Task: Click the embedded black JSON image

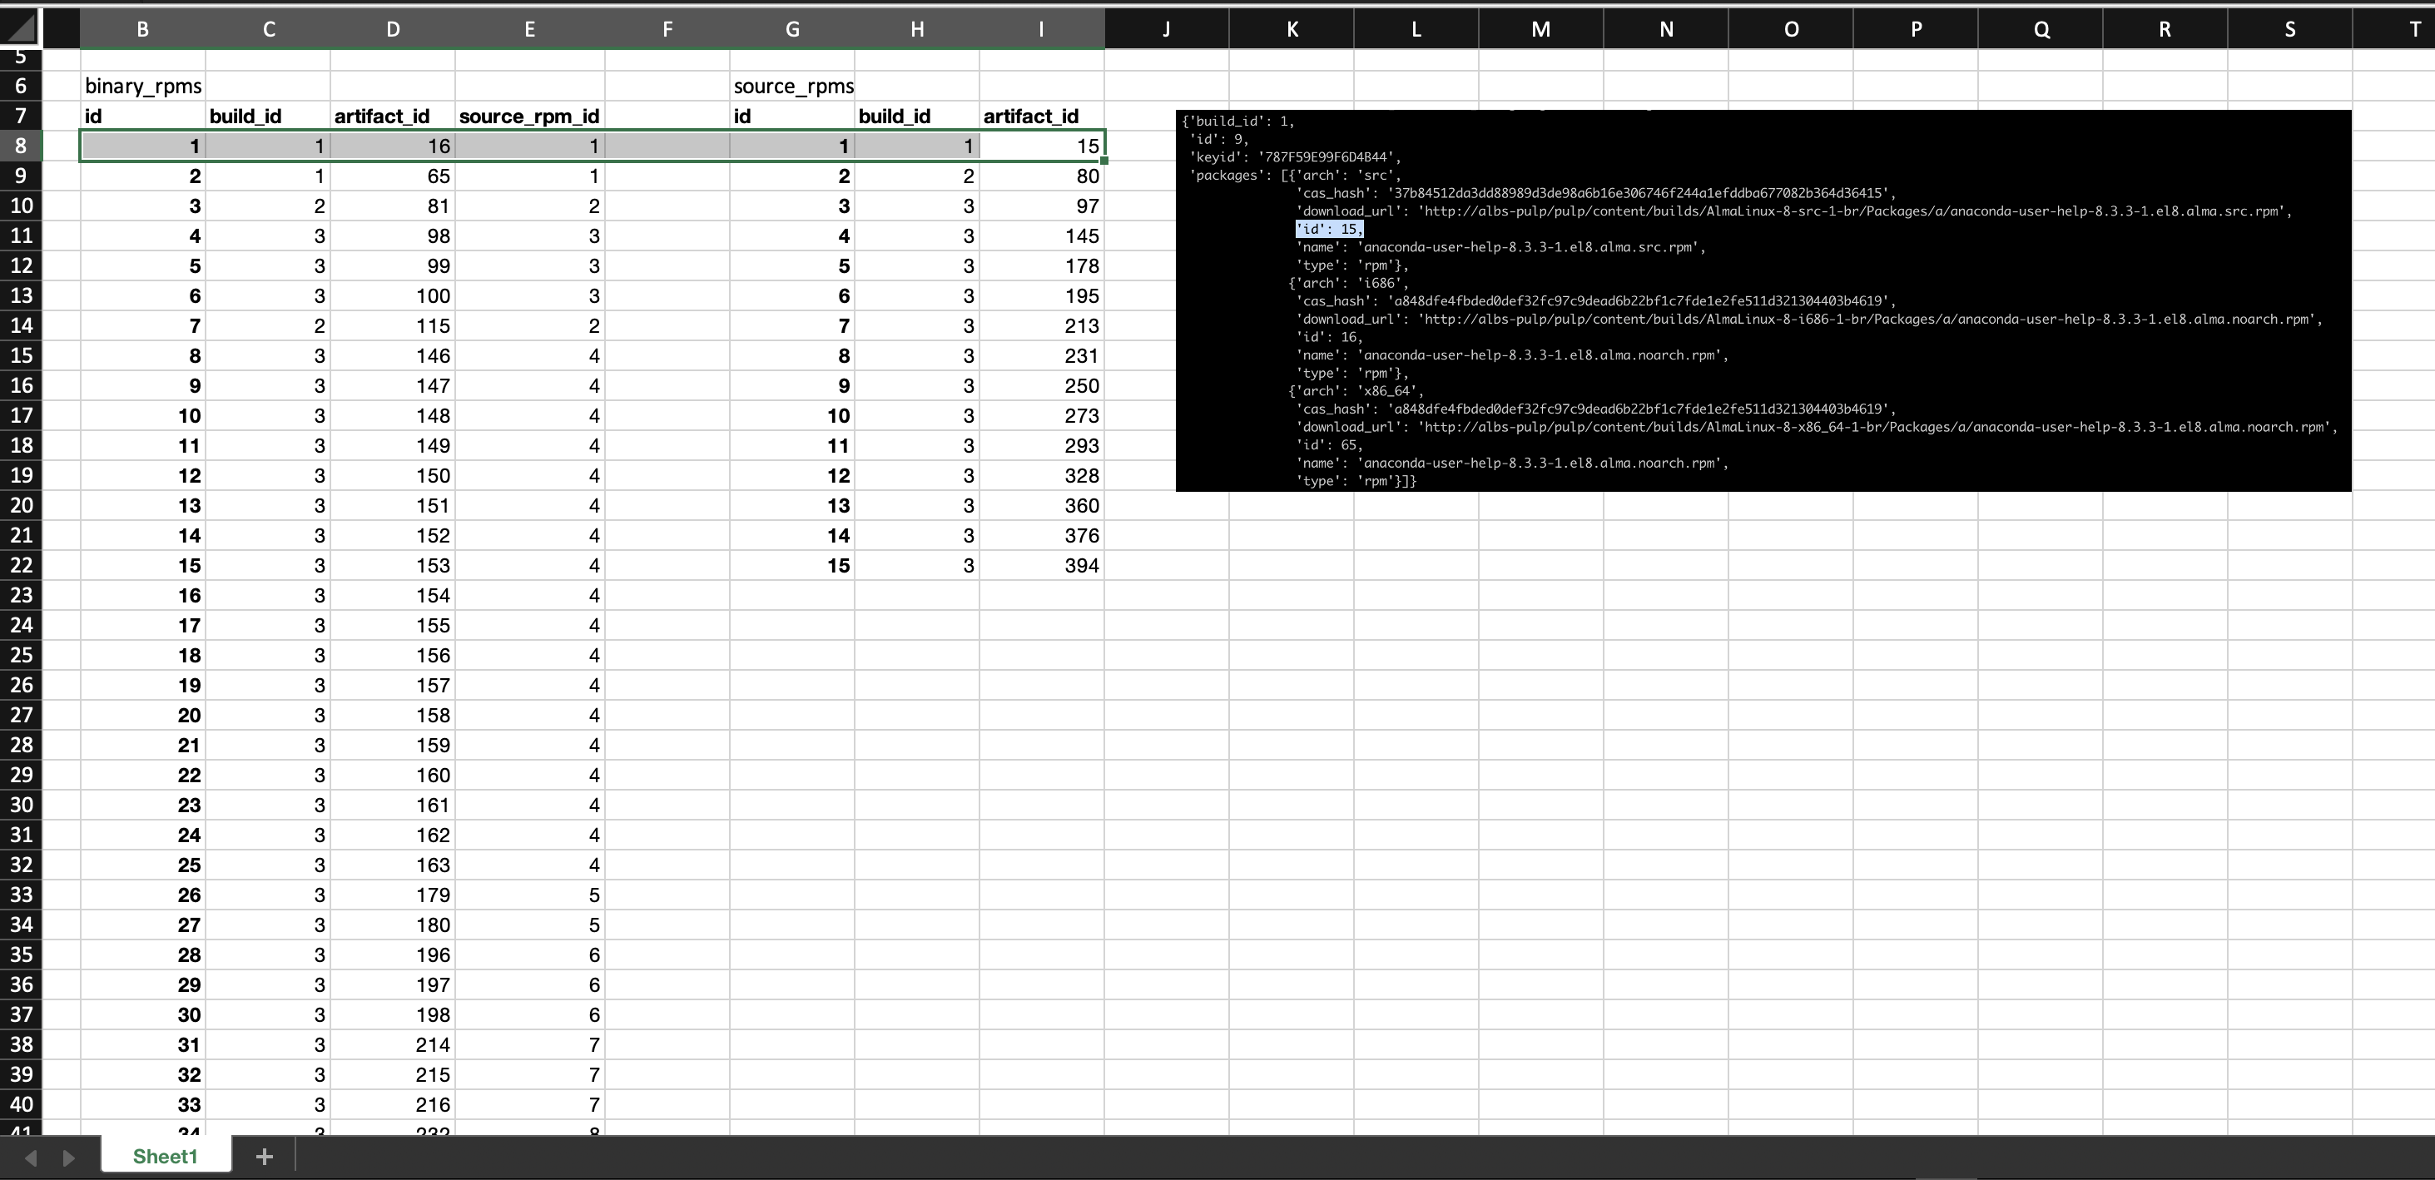Action: click(x=1762, y=300)
